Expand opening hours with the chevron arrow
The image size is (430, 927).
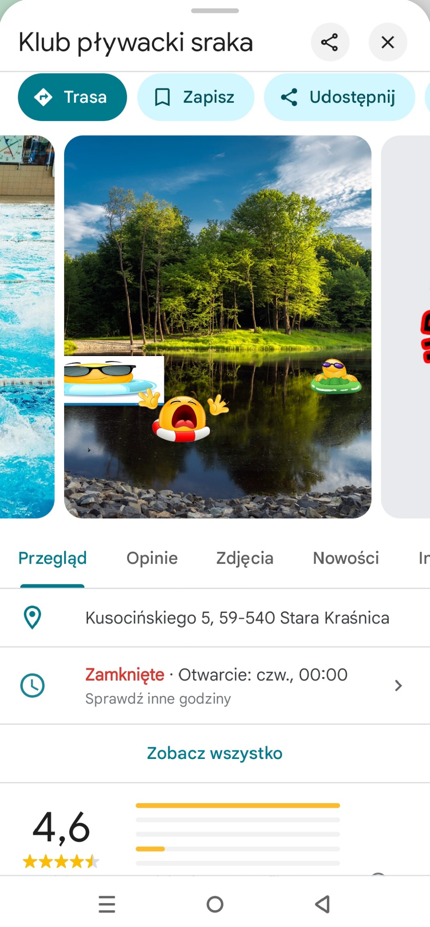coord(398,686)
